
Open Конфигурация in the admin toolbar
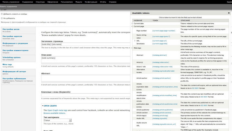click(91, 2)
